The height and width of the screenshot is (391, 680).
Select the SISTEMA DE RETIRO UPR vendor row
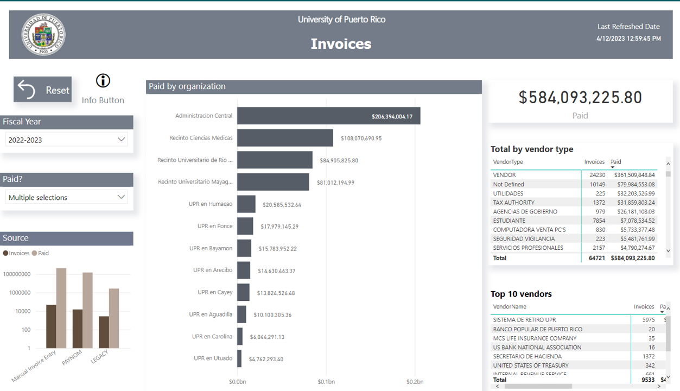pyautogui.click(x=524, y=320)
